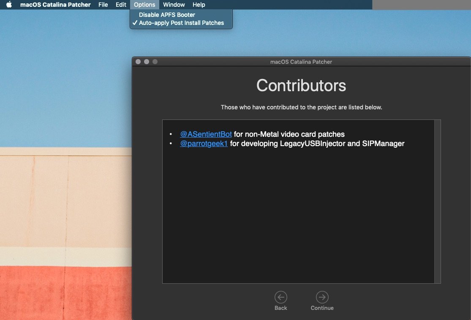
Task: Open the @parrotgeek1 link
Action: coord(204,144)
